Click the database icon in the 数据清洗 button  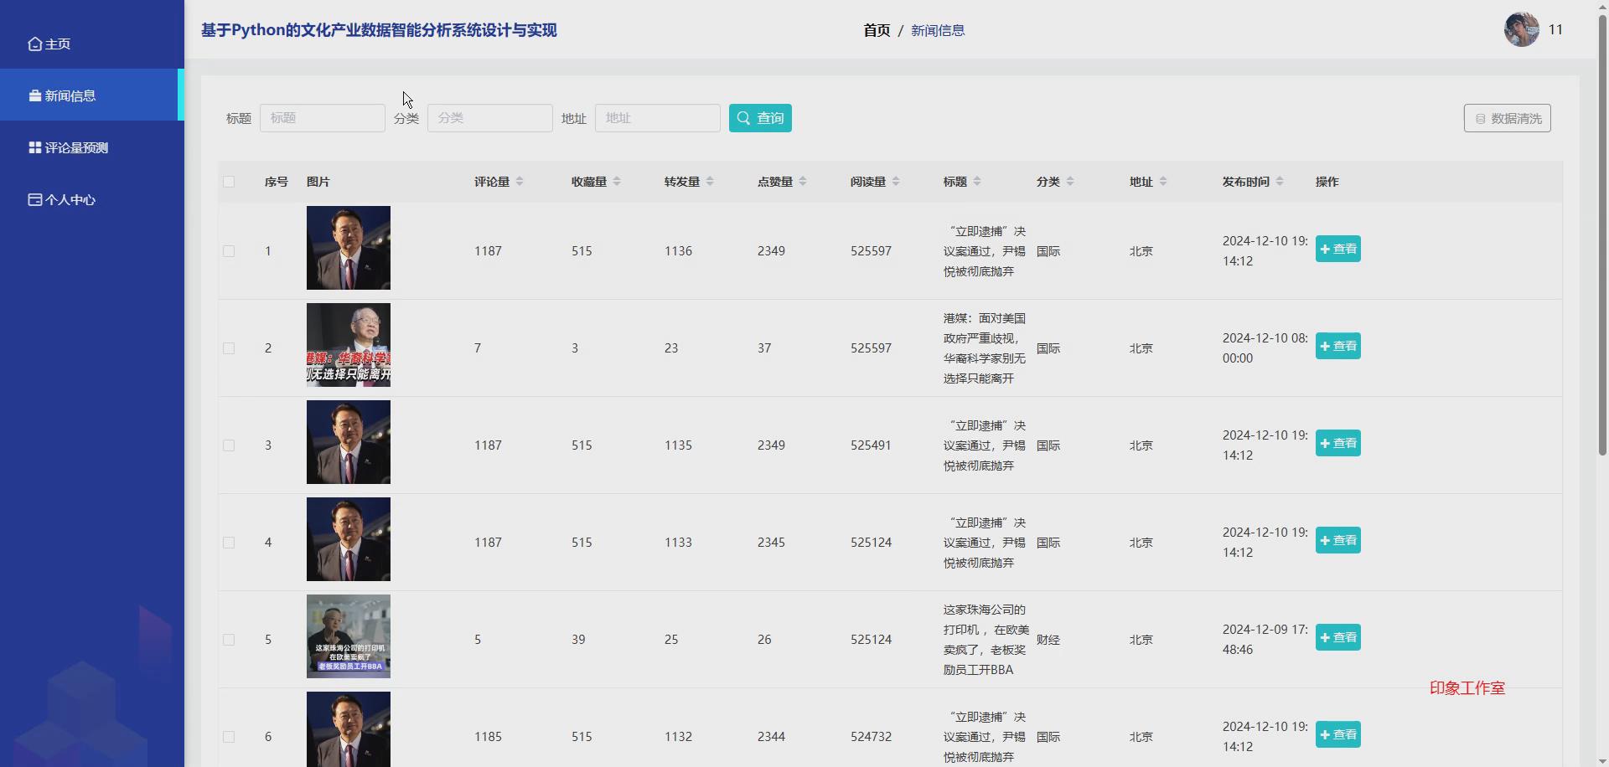1479,118
